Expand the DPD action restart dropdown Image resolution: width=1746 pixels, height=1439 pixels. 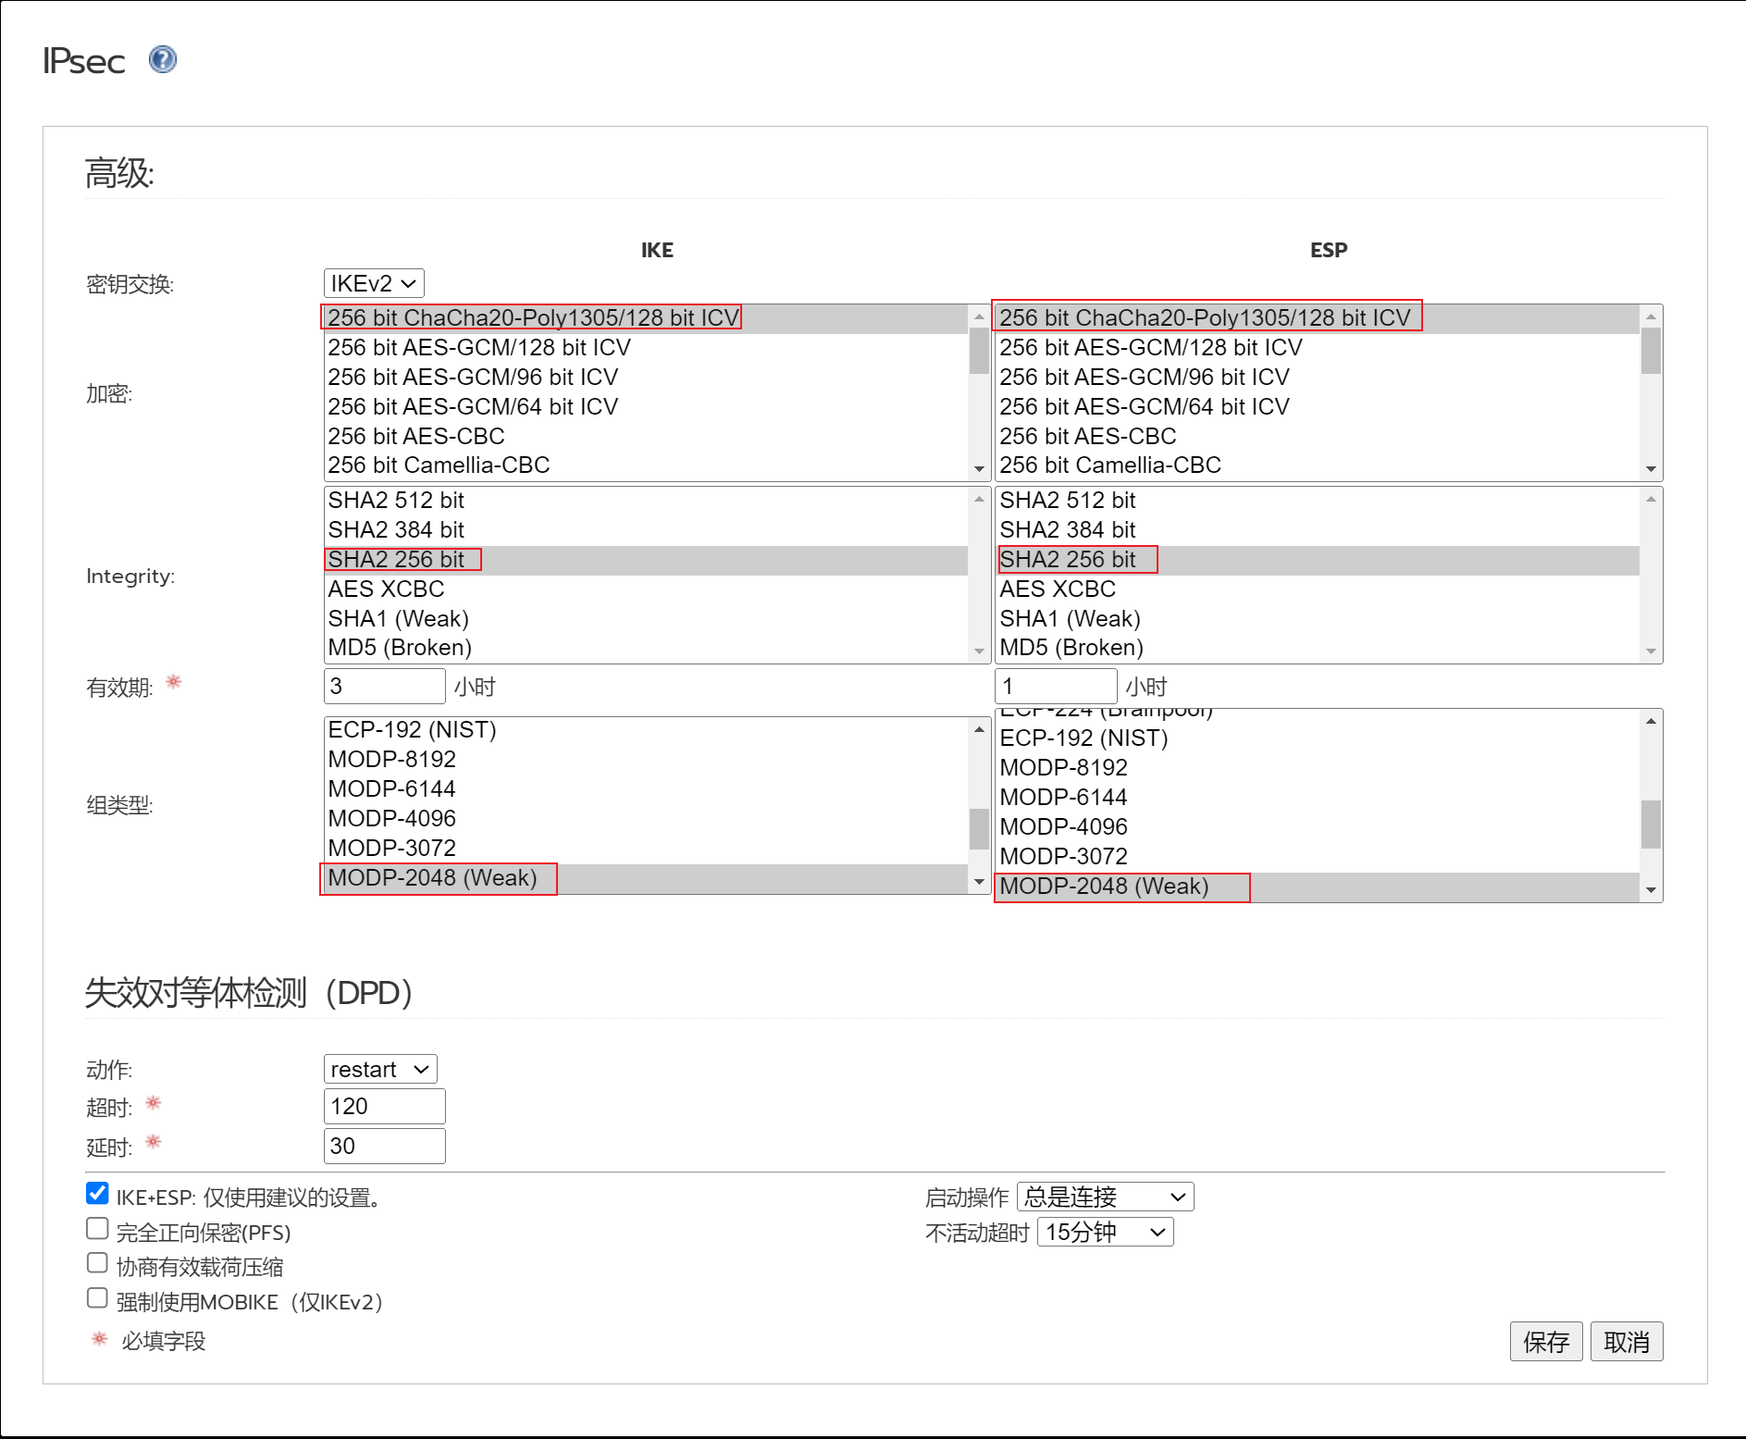tap(380, 1069)
